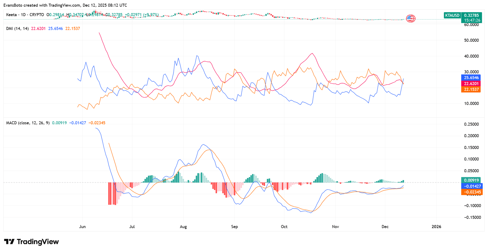The height and width of the screenshot is (252, 488).
Task: Click the TradingView logo at bottom left
Action: click(x=31, y=242)
